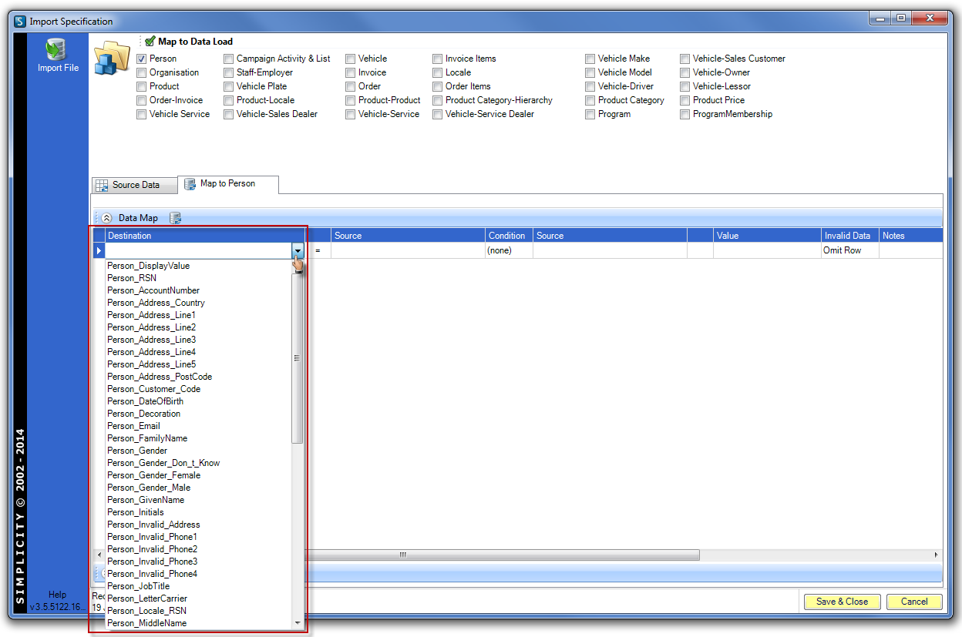Check the Product Category-Hierarchy checkbox

(x=438, y=100)
